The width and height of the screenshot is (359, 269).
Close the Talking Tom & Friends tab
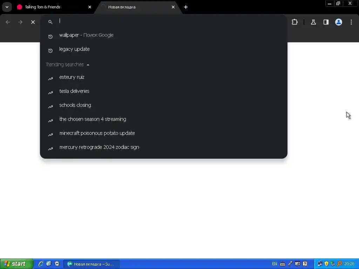[90, 7]
